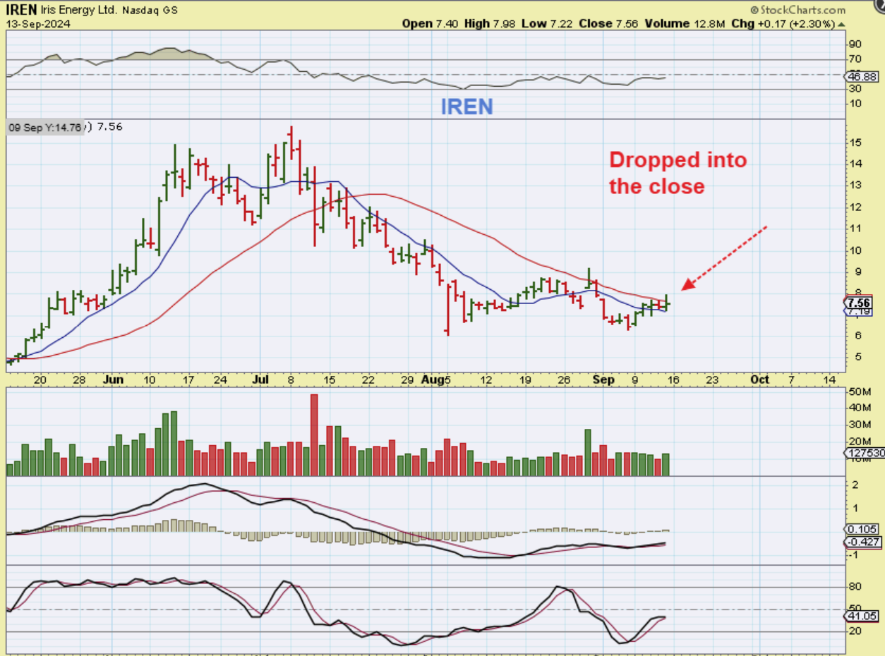Click the Oct label on date axis

(x=759, y=379)
